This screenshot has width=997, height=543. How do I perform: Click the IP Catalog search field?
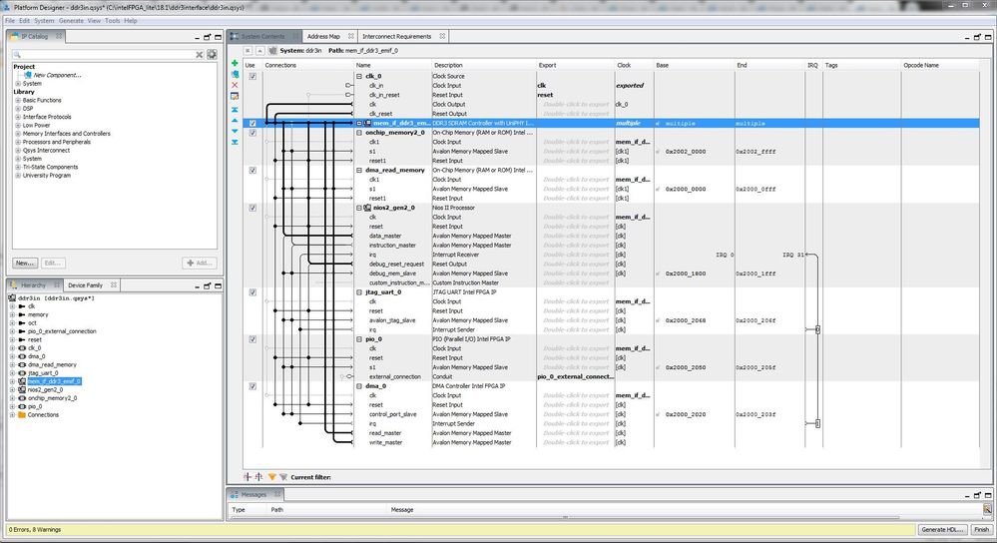coord(100,54)
